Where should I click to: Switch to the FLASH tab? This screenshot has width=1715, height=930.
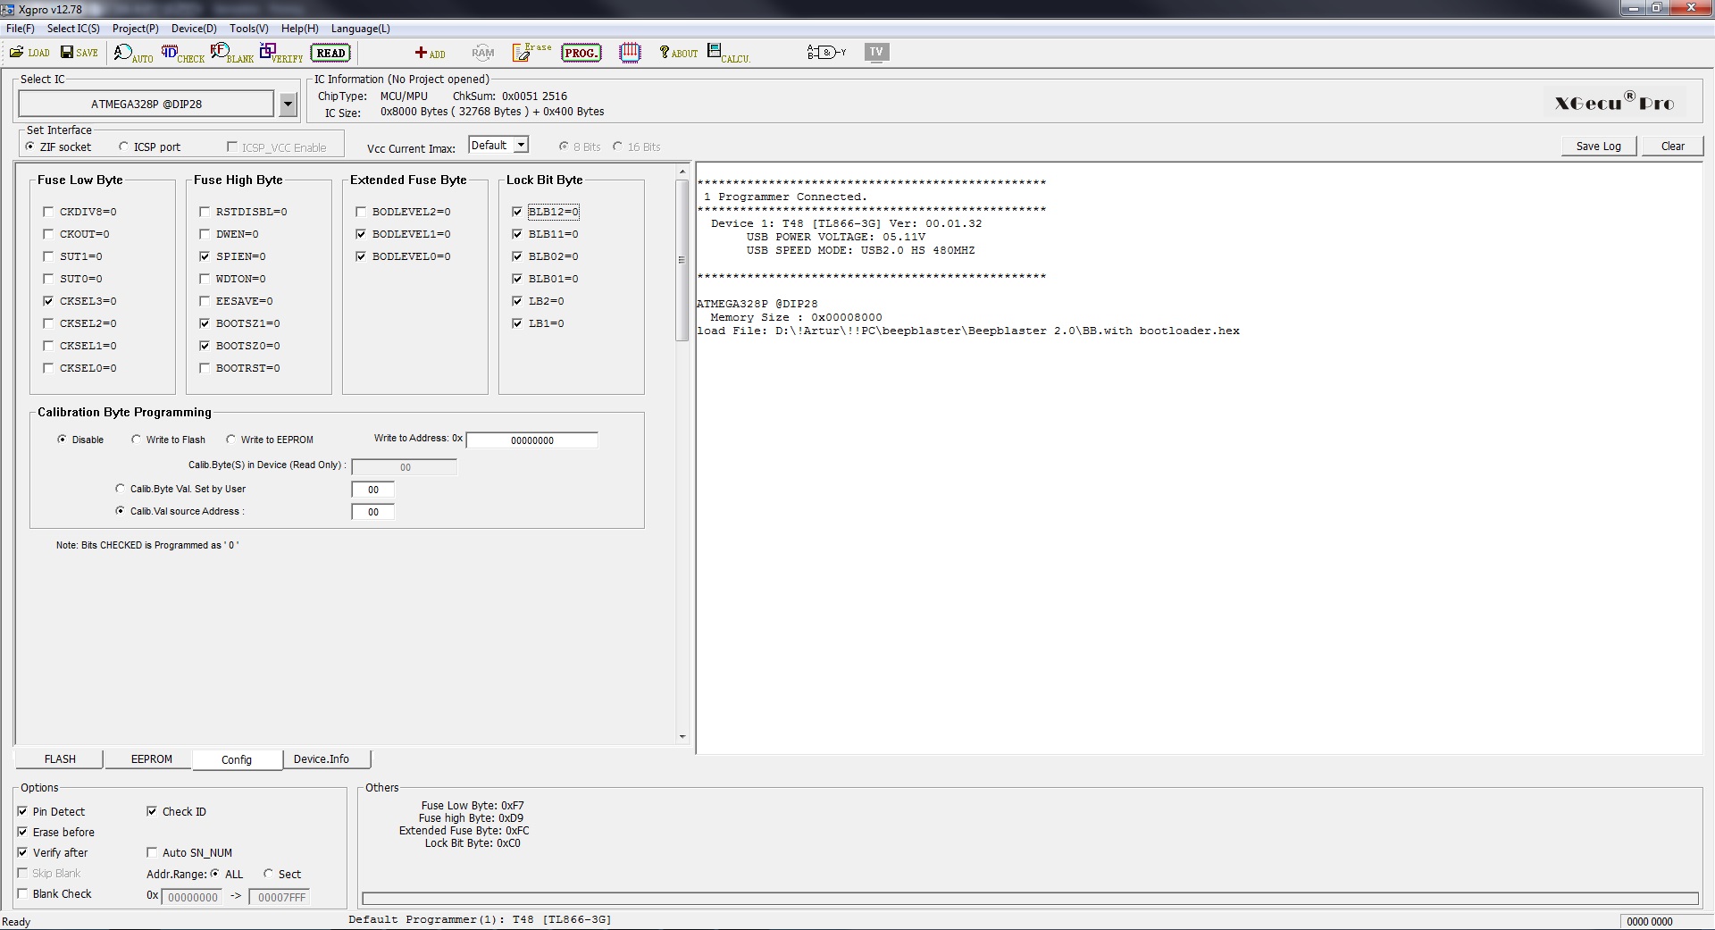point(60,759)
